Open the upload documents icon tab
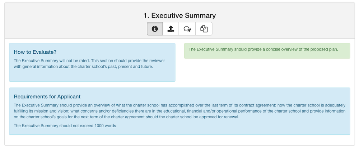The width and height of the screenshot is (359, 147). coord(171,29)
